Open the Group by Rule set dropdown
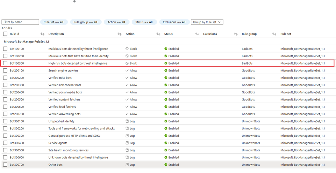336x173 pixels. point(207,22)
